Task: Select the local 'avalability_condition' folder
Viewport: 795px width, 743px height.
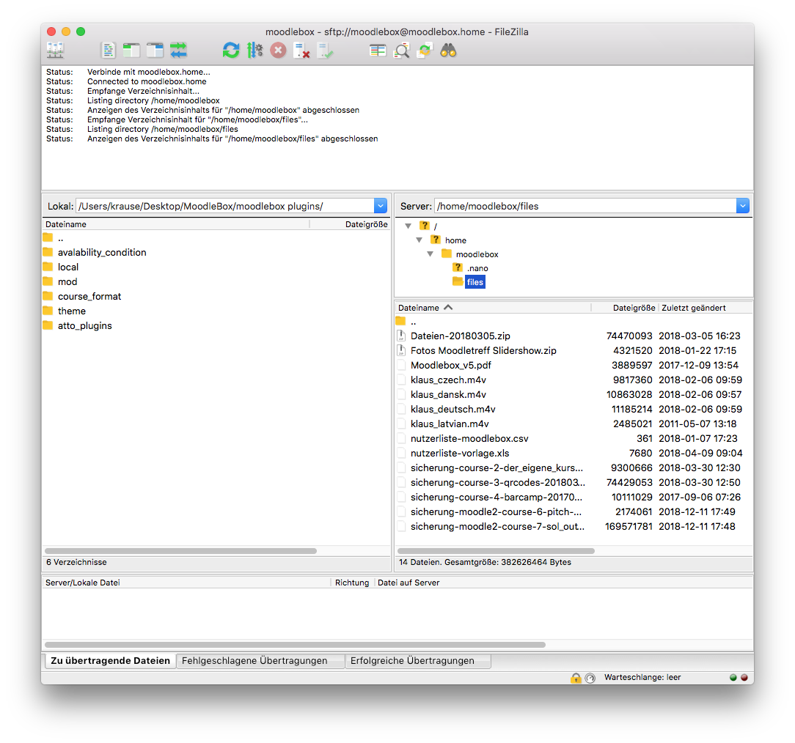Action: coord(216,252)
